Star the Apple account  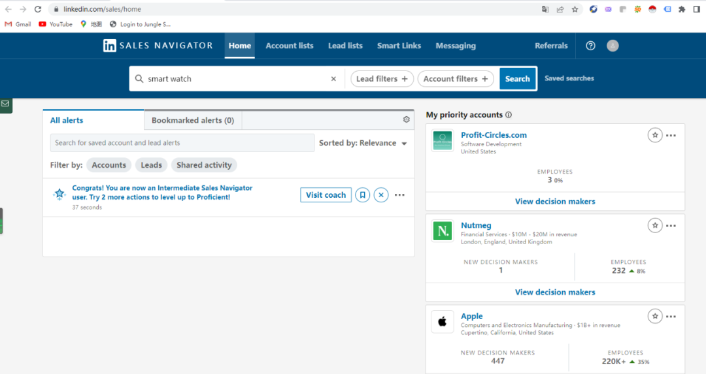pos(654,316)
